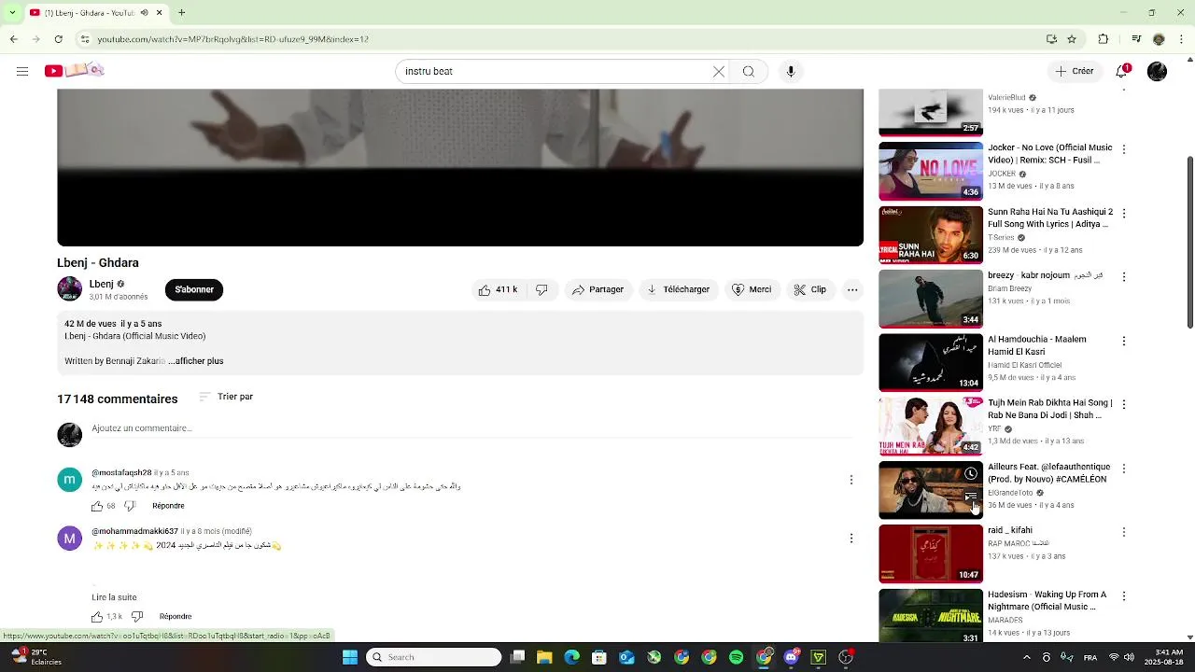Open the Chrome three-dot menu

(x=1182, y=39)
